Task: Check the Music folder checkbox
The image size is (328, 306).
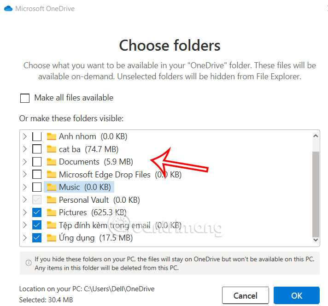Action: (x=37, y=187)
